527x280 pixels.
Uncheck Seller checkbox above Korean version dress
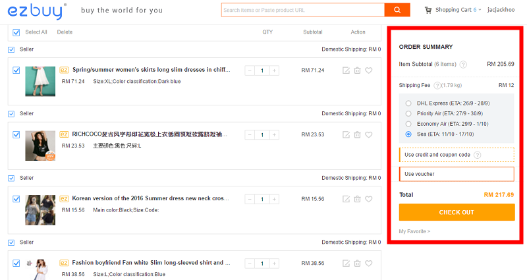[11, 178]
